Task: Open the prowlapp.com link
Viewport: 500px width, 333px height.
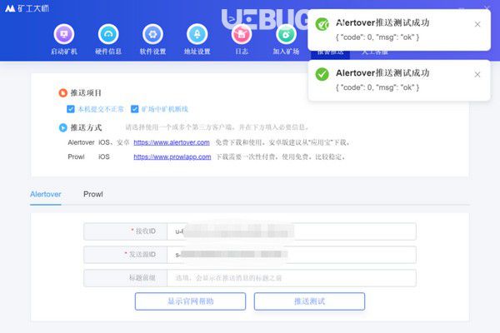Action: (x=172, y=157)
